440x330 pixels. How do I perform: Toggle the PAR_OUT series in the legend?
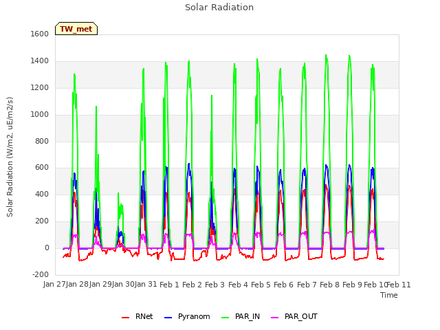tap(294, 316)
